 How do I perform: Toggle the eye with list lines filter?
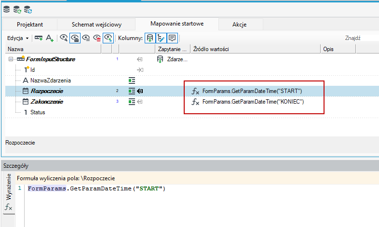pos(86,38)
